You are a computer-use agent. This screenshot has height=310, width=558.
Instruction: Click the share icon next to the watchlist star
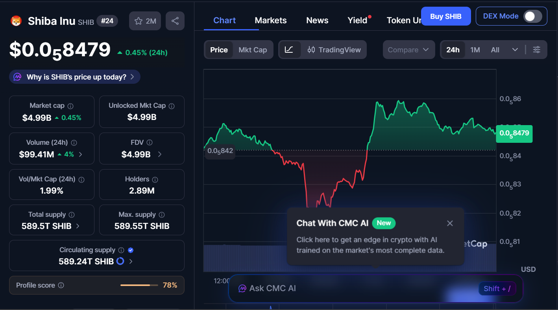[175, 20]
